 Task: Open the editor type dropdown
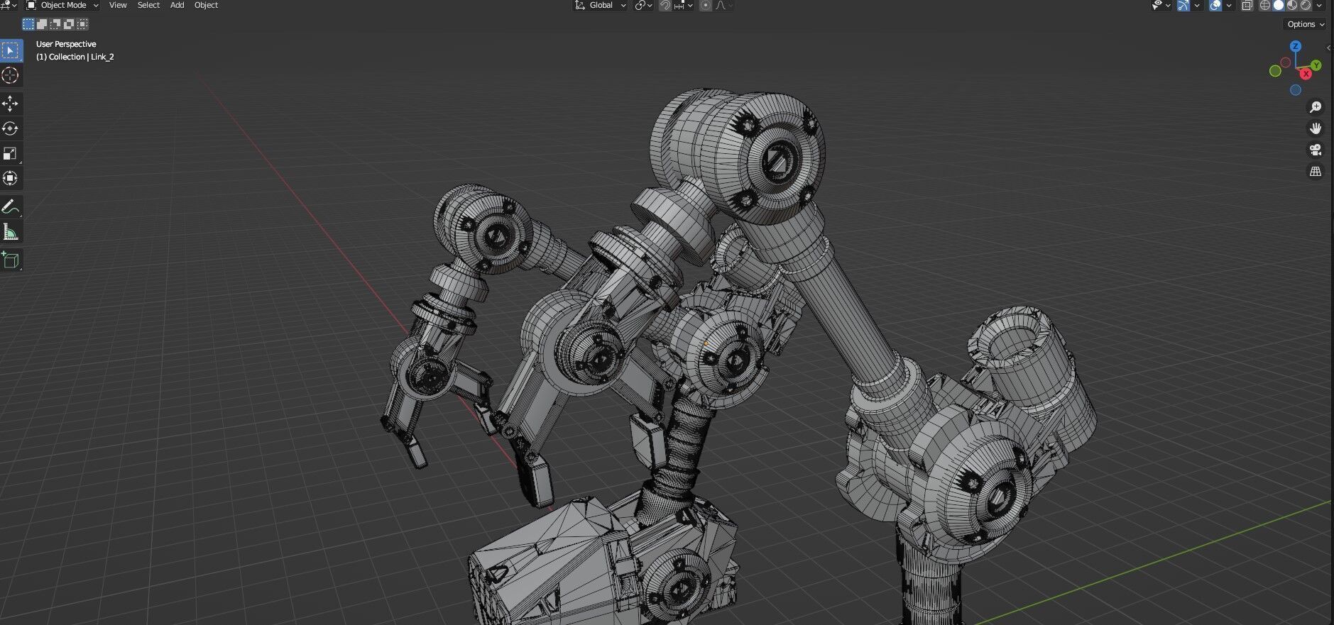(9, 5)
